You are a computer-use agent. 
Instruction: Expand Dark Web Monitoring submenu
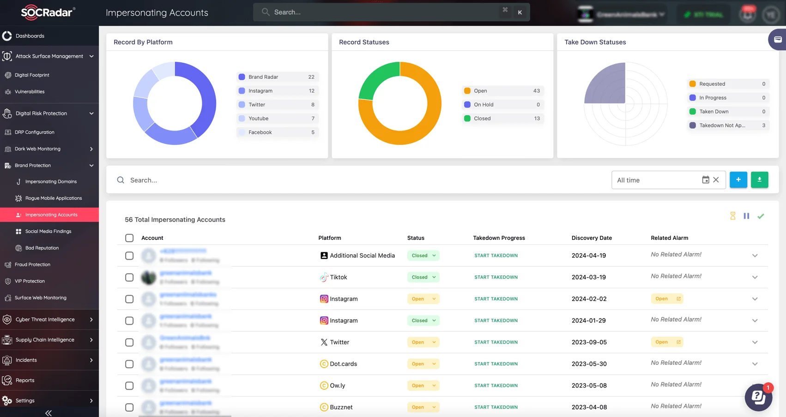coord(91,149)
